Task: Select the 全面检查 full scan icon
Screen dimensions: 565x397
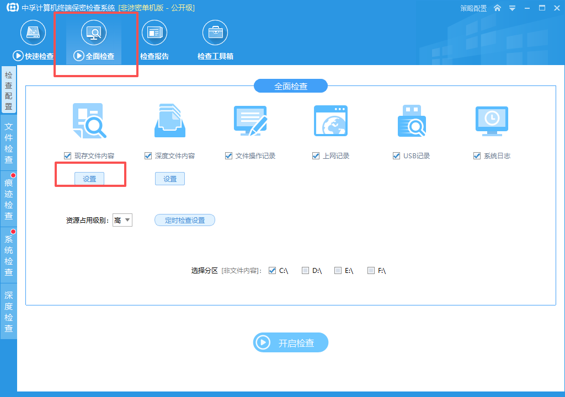Action: tap(94, 33)
